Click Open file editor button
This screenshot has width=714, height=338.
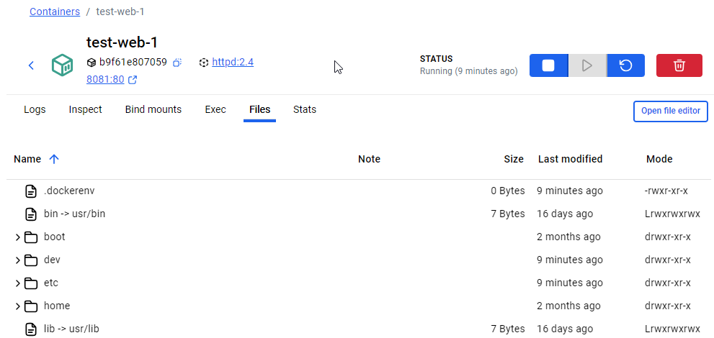click(x=670, y=111)
